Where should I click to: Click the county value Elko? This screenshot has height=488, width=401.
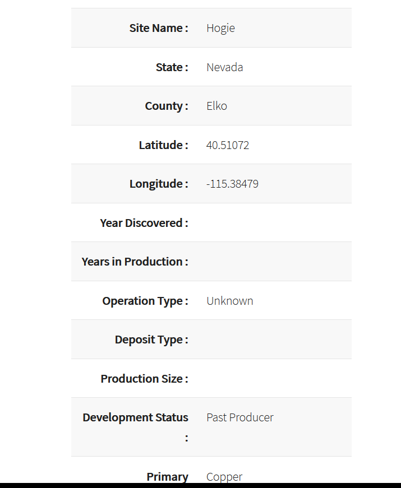[x=217, y=106]
